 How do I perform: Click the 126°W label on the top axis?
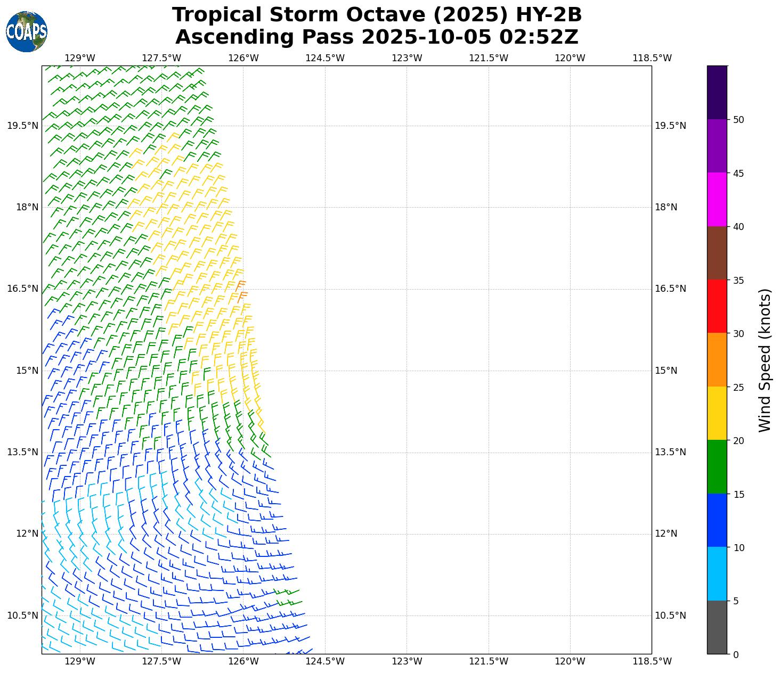243,58
